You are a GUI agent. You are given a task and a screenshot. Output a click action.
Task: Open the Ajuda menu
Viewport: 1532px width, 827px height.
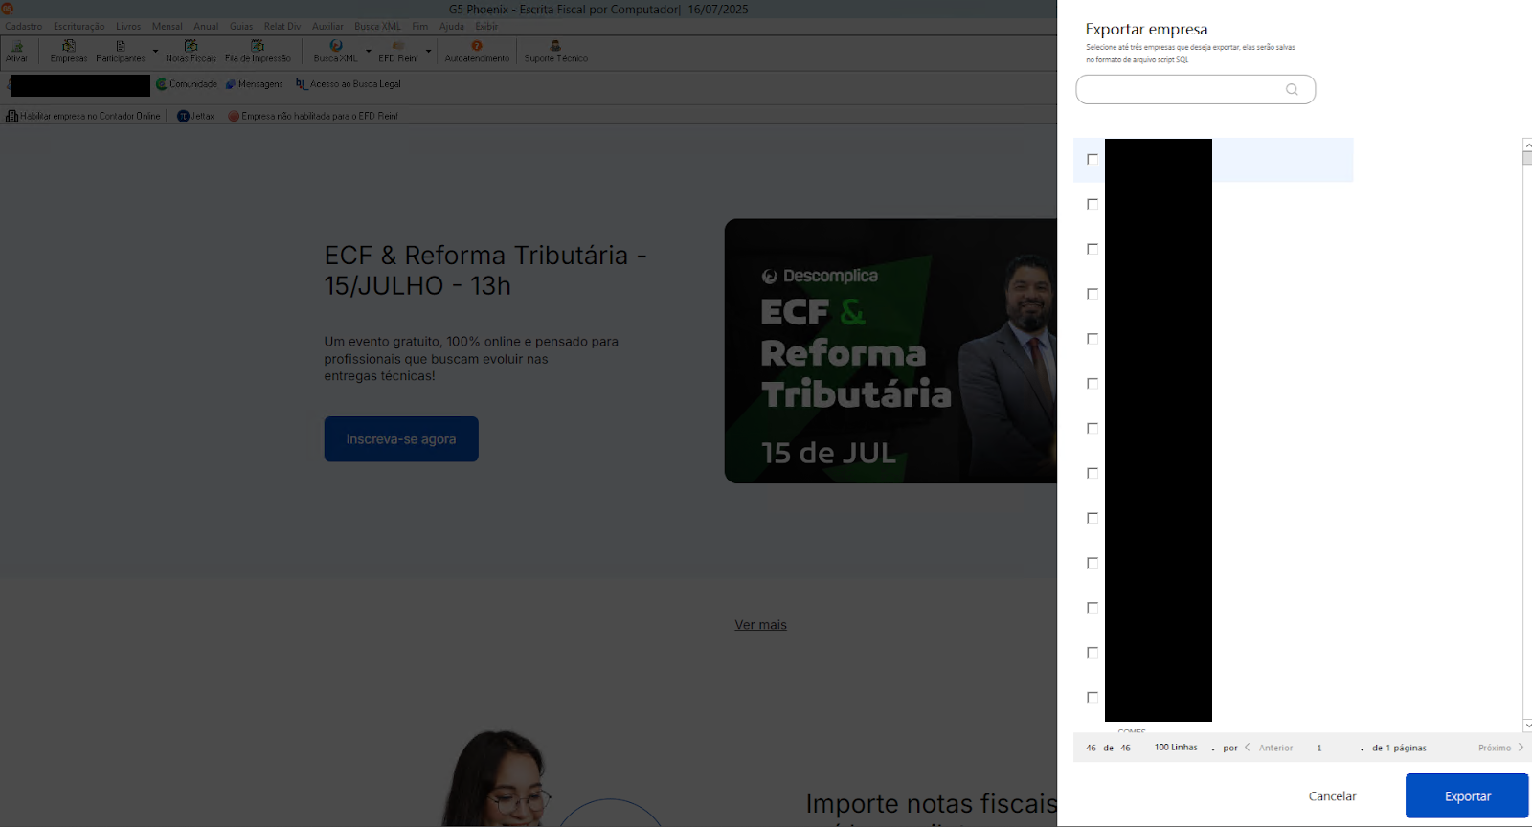[452, 27]
